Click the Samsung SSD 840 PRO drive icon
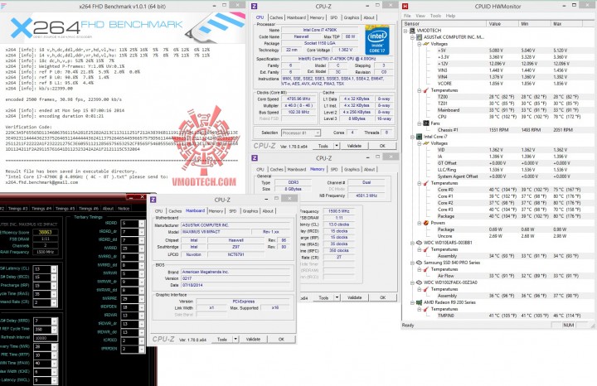 (x=420, y=263)
